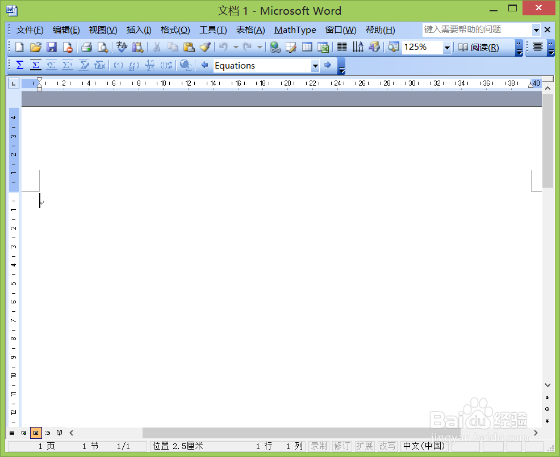Toggle 录制 macro recording in status bar

tap(319, 446)
